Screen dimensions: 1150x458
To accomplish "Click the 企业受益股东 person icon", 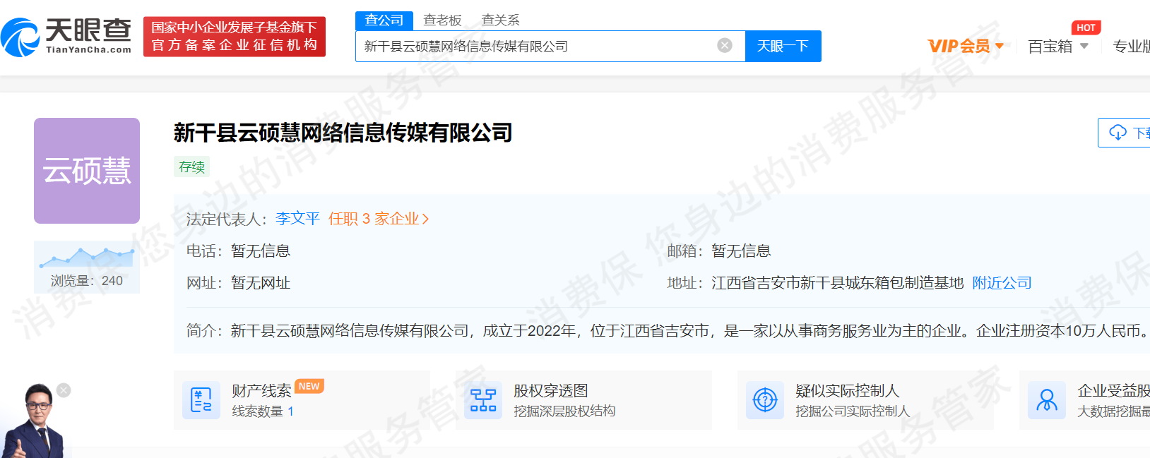I will [1047, 400].
